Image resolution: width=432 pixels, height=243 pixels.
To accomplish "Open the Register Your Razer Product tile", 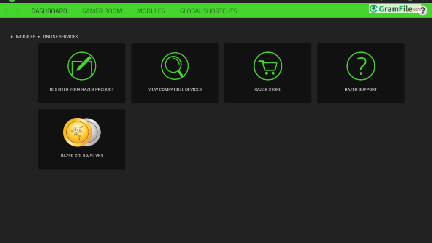I will click(x=81, y=73).
